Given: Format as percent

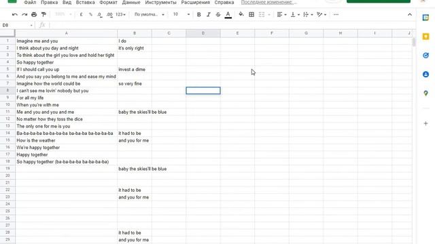Looking at the screenshot, I should [90, 14].
